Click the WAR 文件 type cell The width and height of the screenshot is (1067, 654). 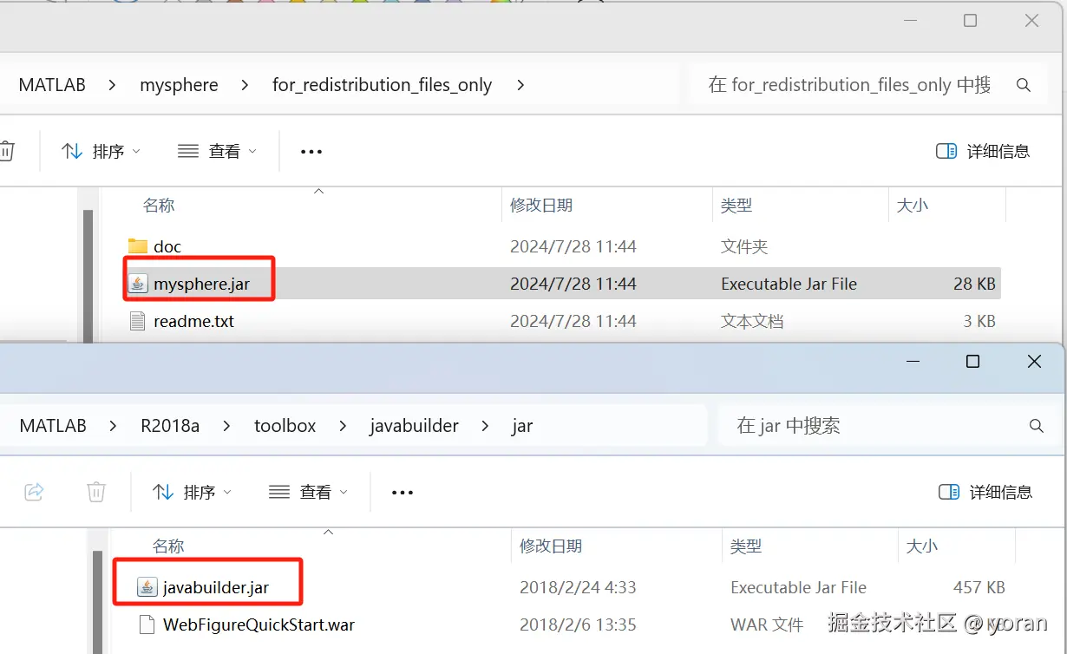tap(767, 625)
